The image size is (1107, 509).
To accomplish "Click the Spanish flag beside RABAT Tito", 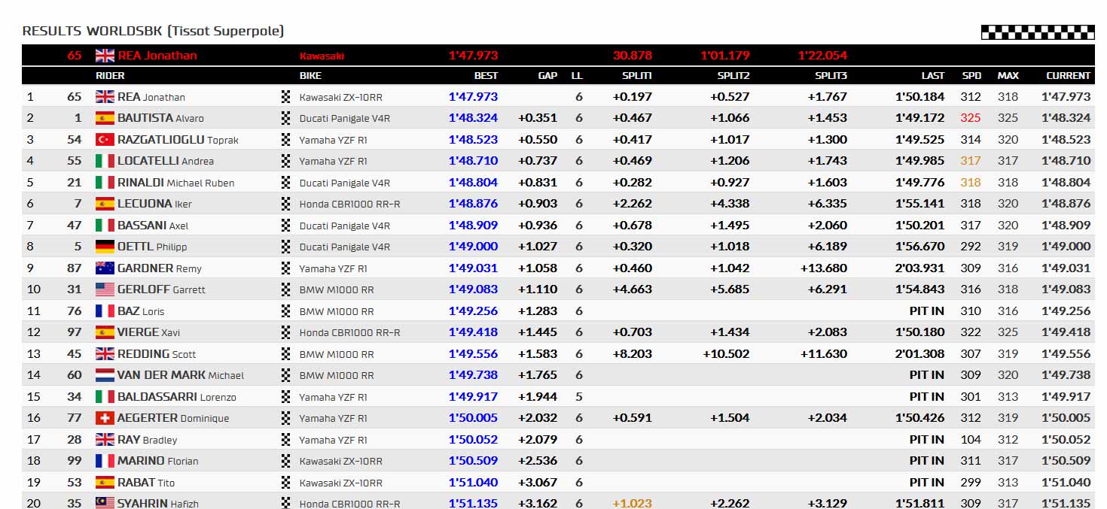I will point(105,482).
